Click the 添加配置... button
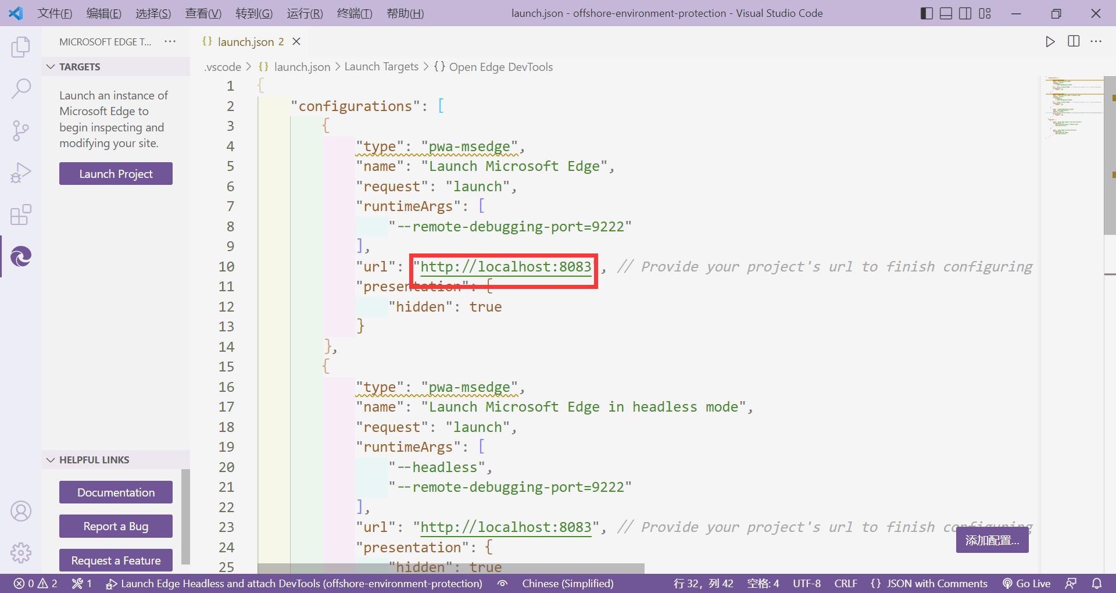 pyautogui.click(x=992, y=541)
